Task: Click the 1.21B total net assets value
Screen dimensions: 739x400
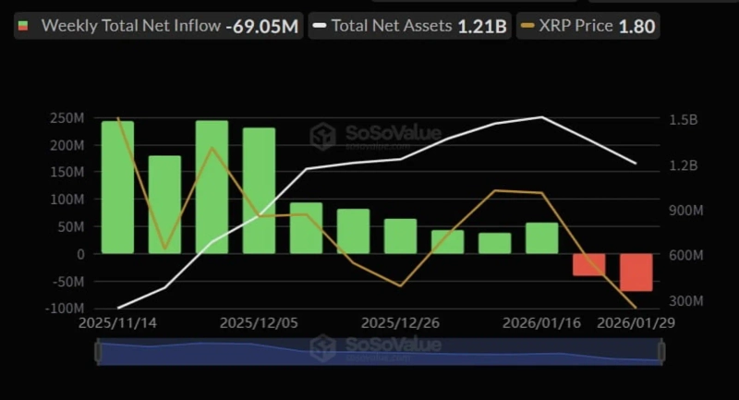Action: [x=482, y=26]
